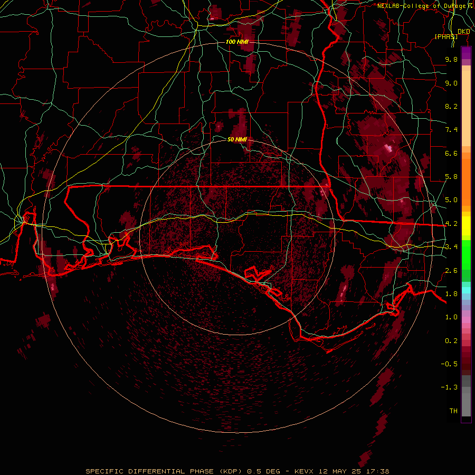Click the 9.8 scale value

451,59
